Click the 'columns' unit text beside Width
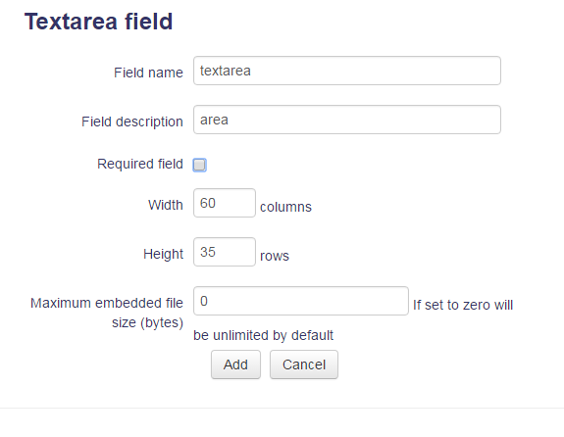 point(285,207)
